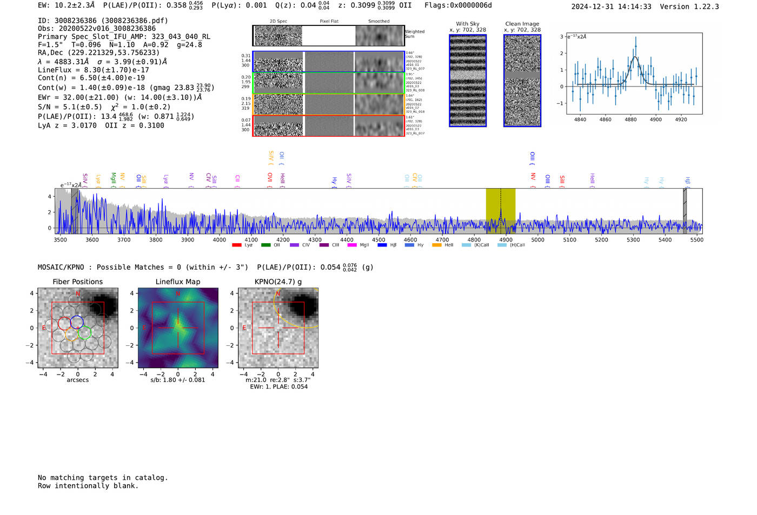Click the orange HeII legend swatch
Viewport: 757px width, 515px height.
coord(437,245)
